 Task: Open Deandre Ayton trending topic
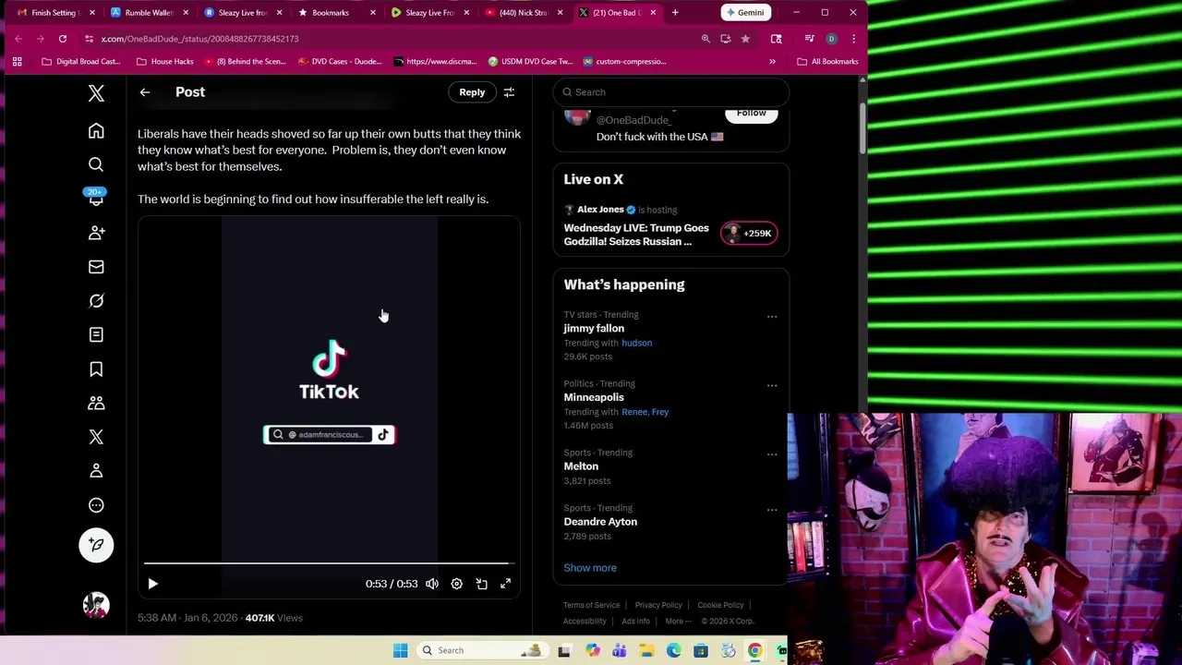[600, 522]
